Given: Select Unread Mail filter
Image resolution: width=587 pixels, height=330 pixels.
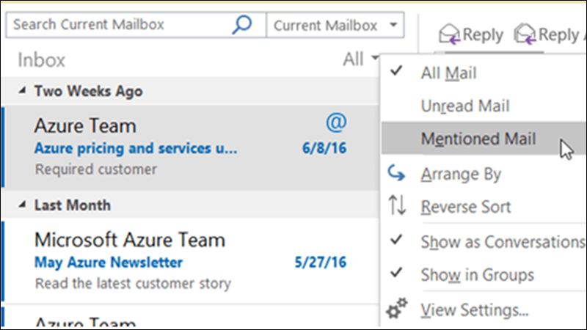Looking at the screenshot, I should [464, 106].
